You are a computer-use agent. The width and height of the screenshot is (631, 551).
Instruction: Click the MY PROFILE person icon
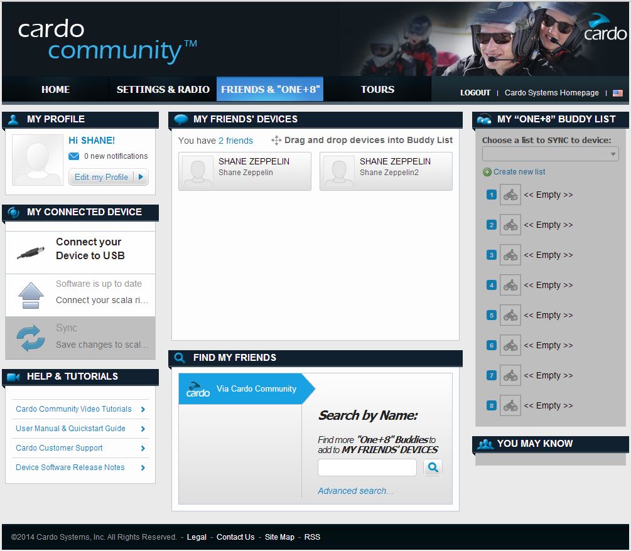pos(13,119)
